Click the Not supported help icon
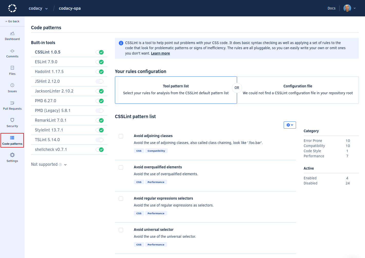365x258 pixels. [x=60, y=164]
